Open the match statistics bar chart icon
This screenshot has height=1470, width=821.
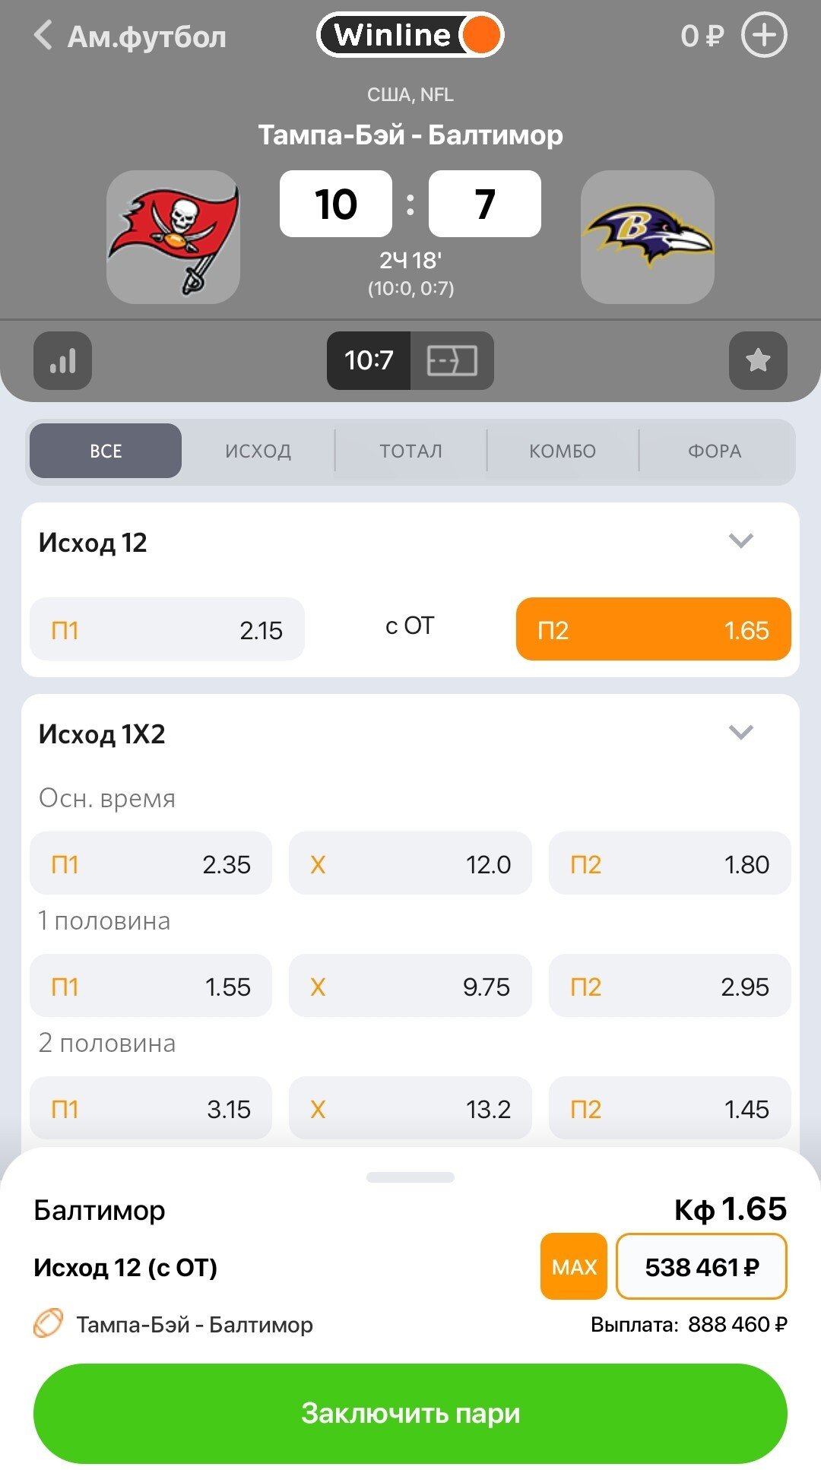pos(62,361)
